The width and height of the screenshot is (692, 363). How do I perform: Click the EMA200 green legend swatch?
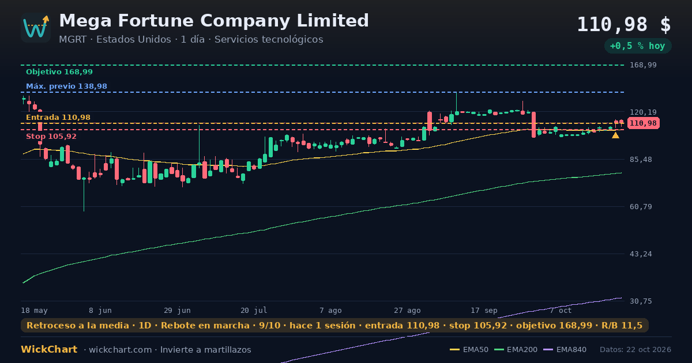click(499, 350)
